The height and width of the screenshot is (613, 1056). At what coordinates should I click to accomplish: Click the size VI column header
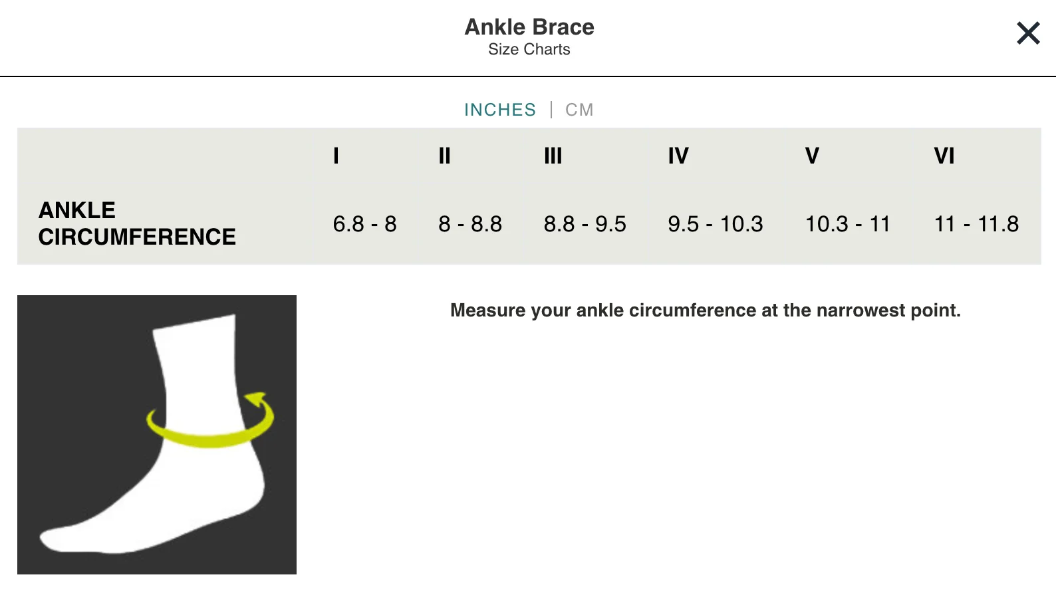[x=944, y=156]
